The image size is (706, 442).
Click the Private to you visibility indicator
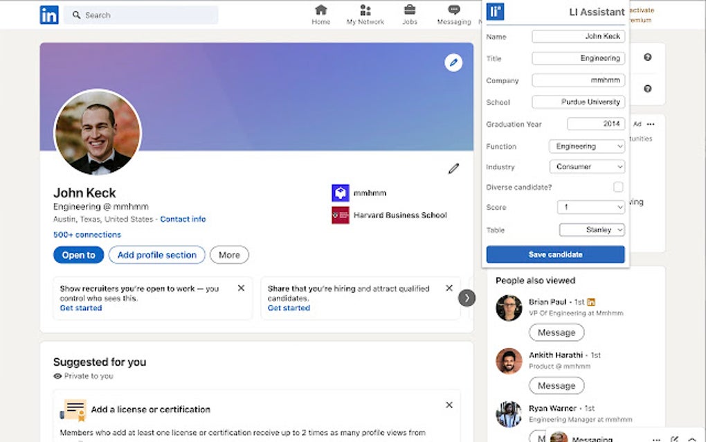pyautogui.click(x=83, y=375)
